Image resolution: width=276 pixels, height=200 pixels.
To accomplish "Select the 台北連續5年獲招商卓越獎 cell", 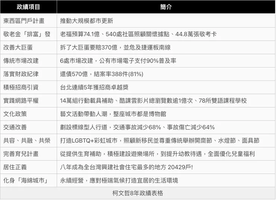I will (x=166, y=87).
